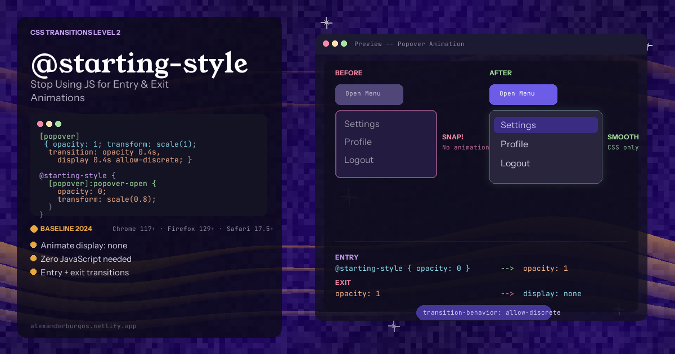Viewport: 675px width, 354px height.
Task: Click the BASELINE 2024 label
Action: tap(66, 229)
